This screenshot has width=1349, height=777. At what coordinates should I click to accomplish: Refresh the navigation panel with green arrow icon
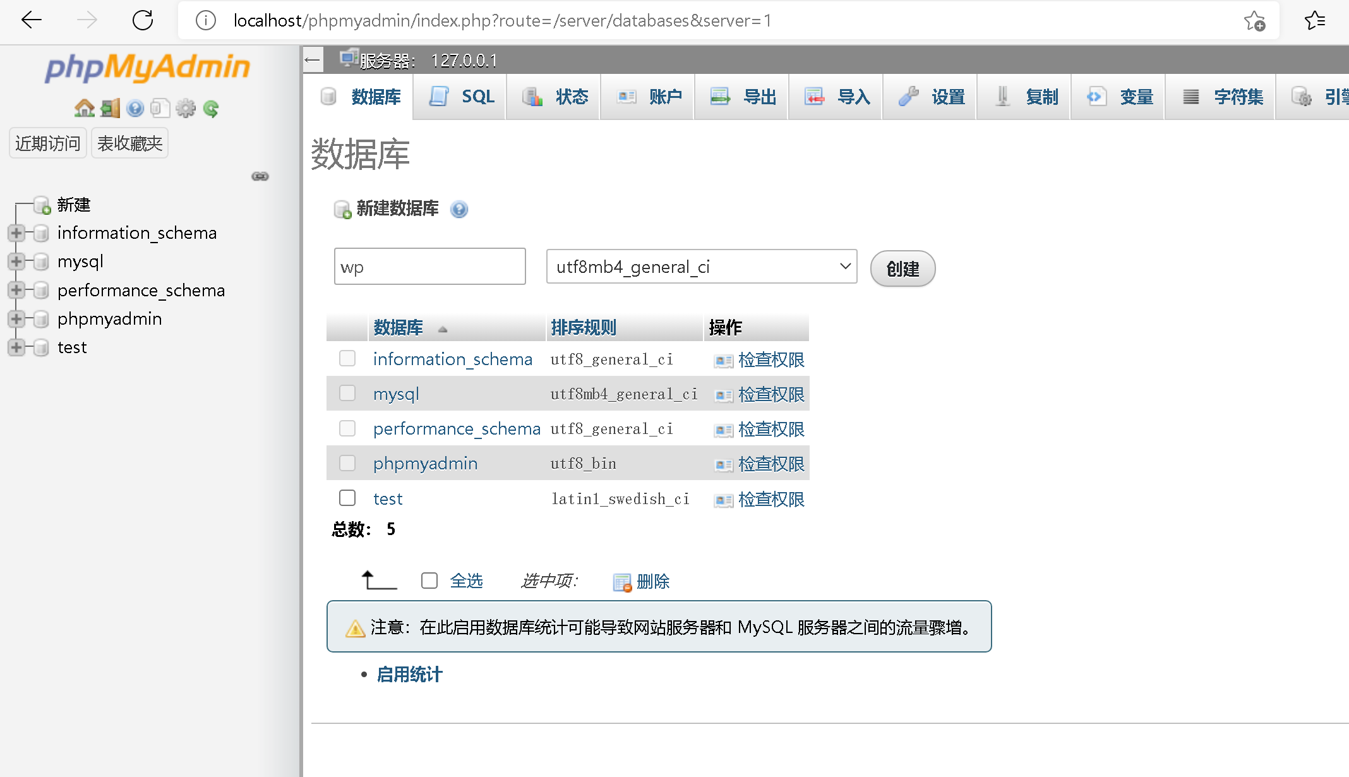point(211,108)
